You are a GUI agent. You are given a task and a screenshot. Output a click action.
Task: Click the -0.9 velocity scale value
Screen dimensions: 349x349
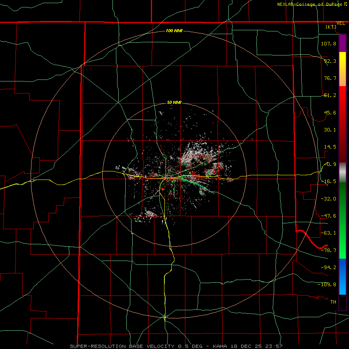coord(330,164)
